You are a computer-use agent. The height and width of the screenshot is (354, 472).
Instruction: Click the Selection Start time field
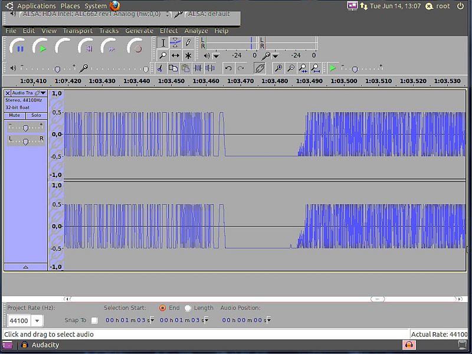pyautogui.click(x=130, y=320)
